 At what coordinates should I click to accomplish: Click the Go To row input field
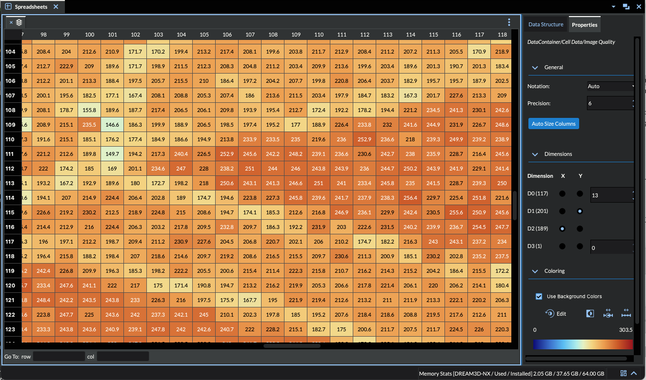tap(59, 356)
